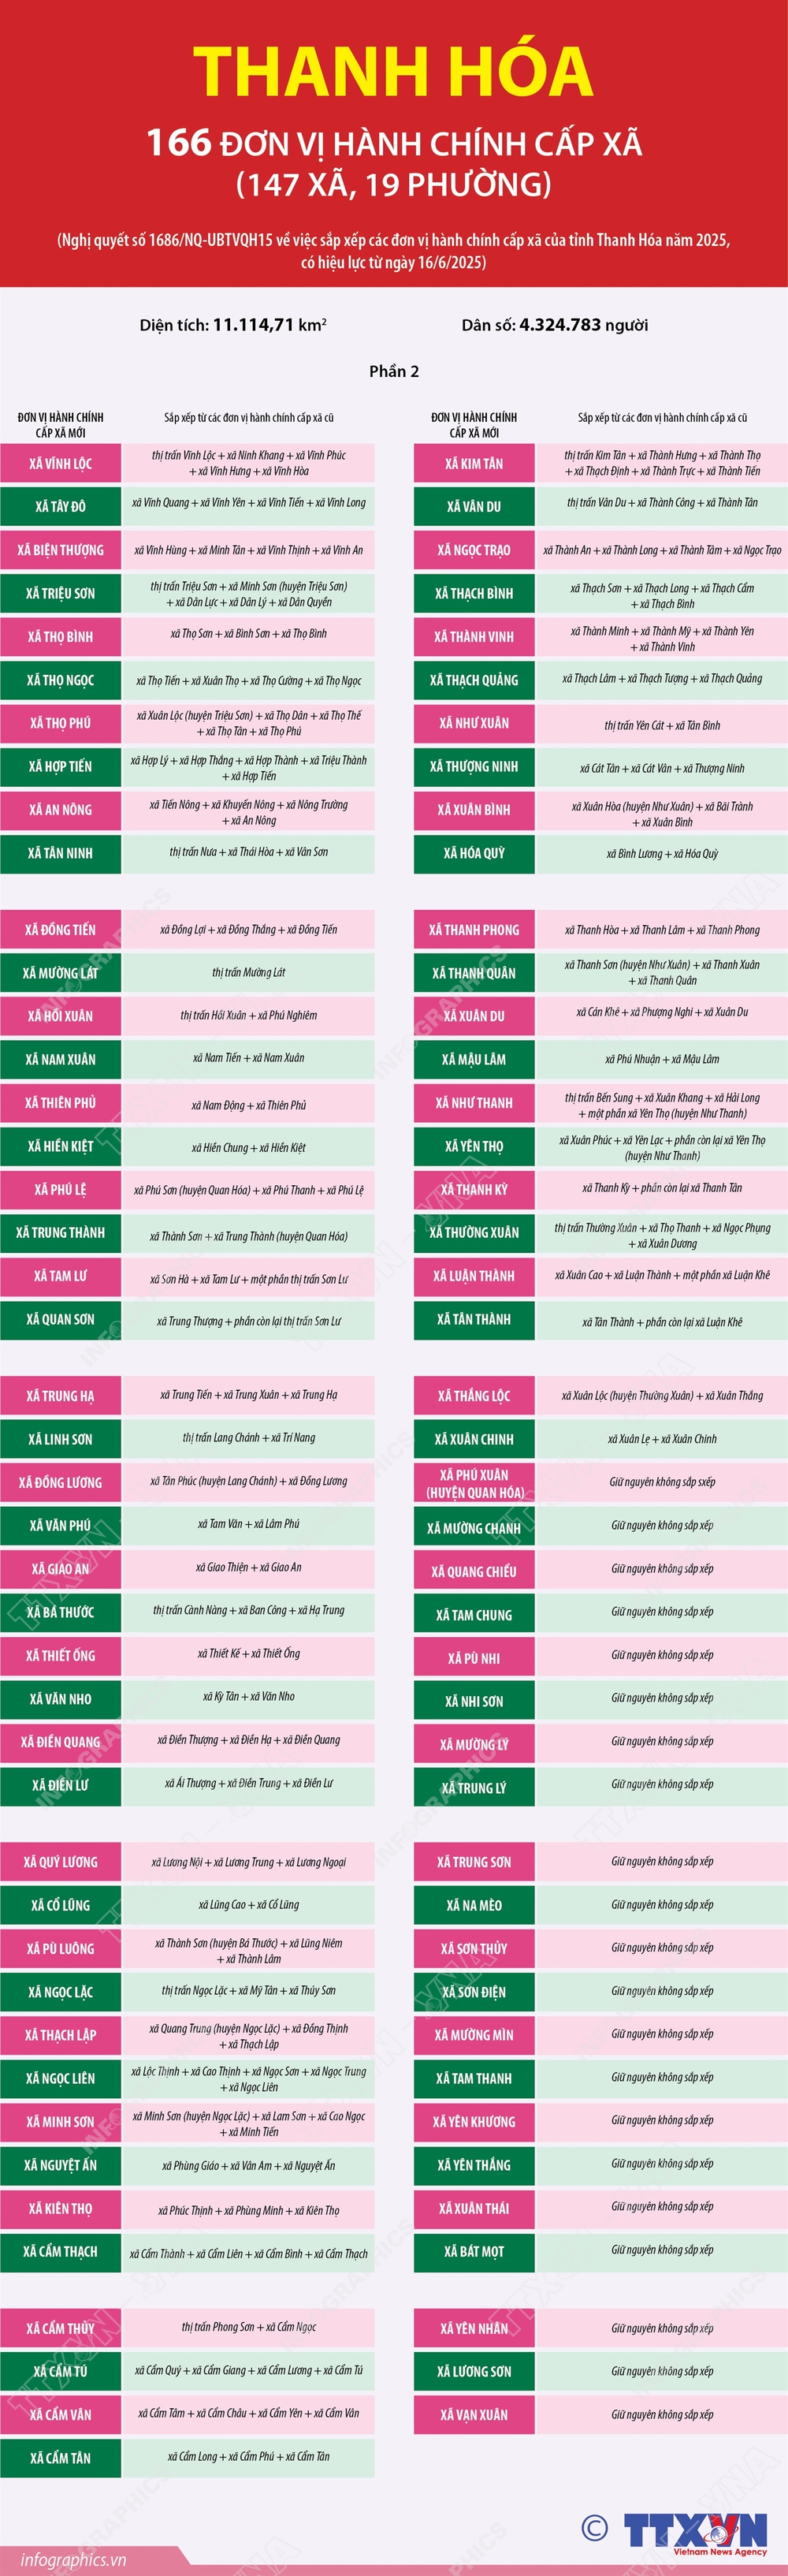Viewport: 788px width, 2576px height.
Task: Click the XÃ VẠN XUÂN label
Action: pyautogui.click(x=474, y=2414)
